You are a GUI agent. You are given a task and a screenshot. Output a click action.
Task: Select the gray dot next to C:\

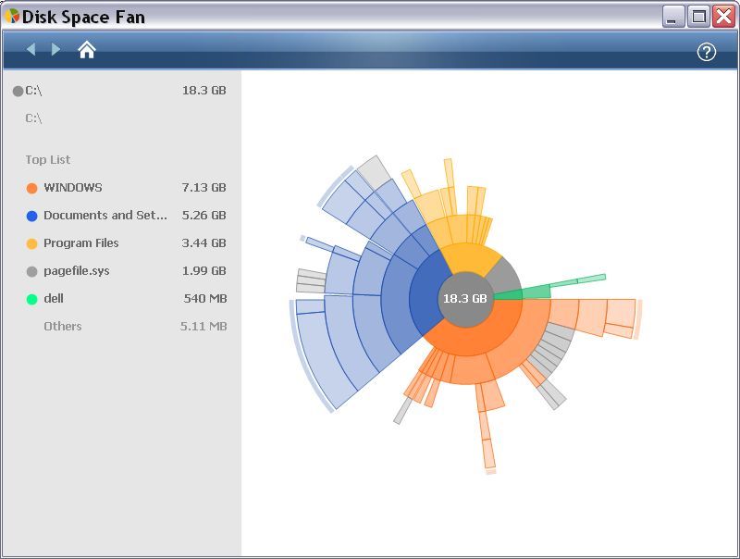coord(16,91)
